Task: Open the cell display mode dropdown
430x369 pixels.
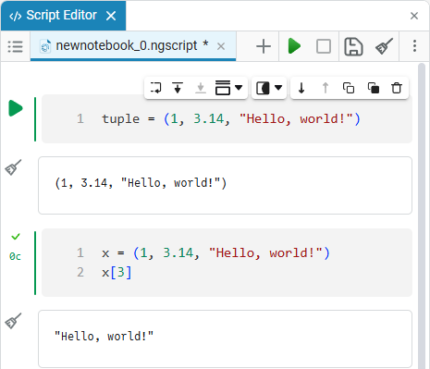Action: (x=269, y=88)
